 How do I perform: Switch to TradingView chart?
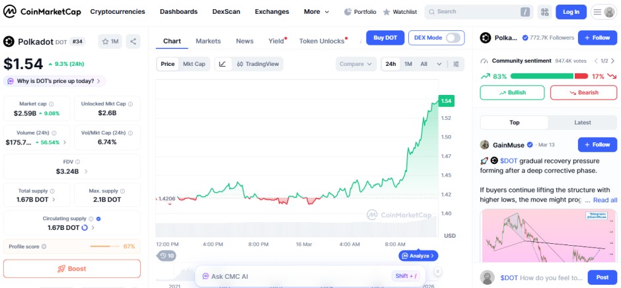click(258, 64)
